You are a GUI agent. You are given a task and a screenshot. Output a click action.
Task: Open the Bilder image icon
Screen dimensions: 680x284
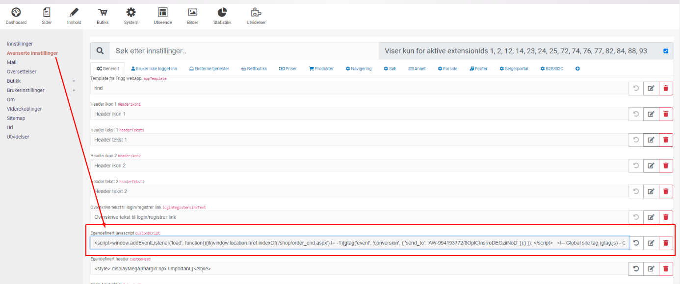point(193,12)
